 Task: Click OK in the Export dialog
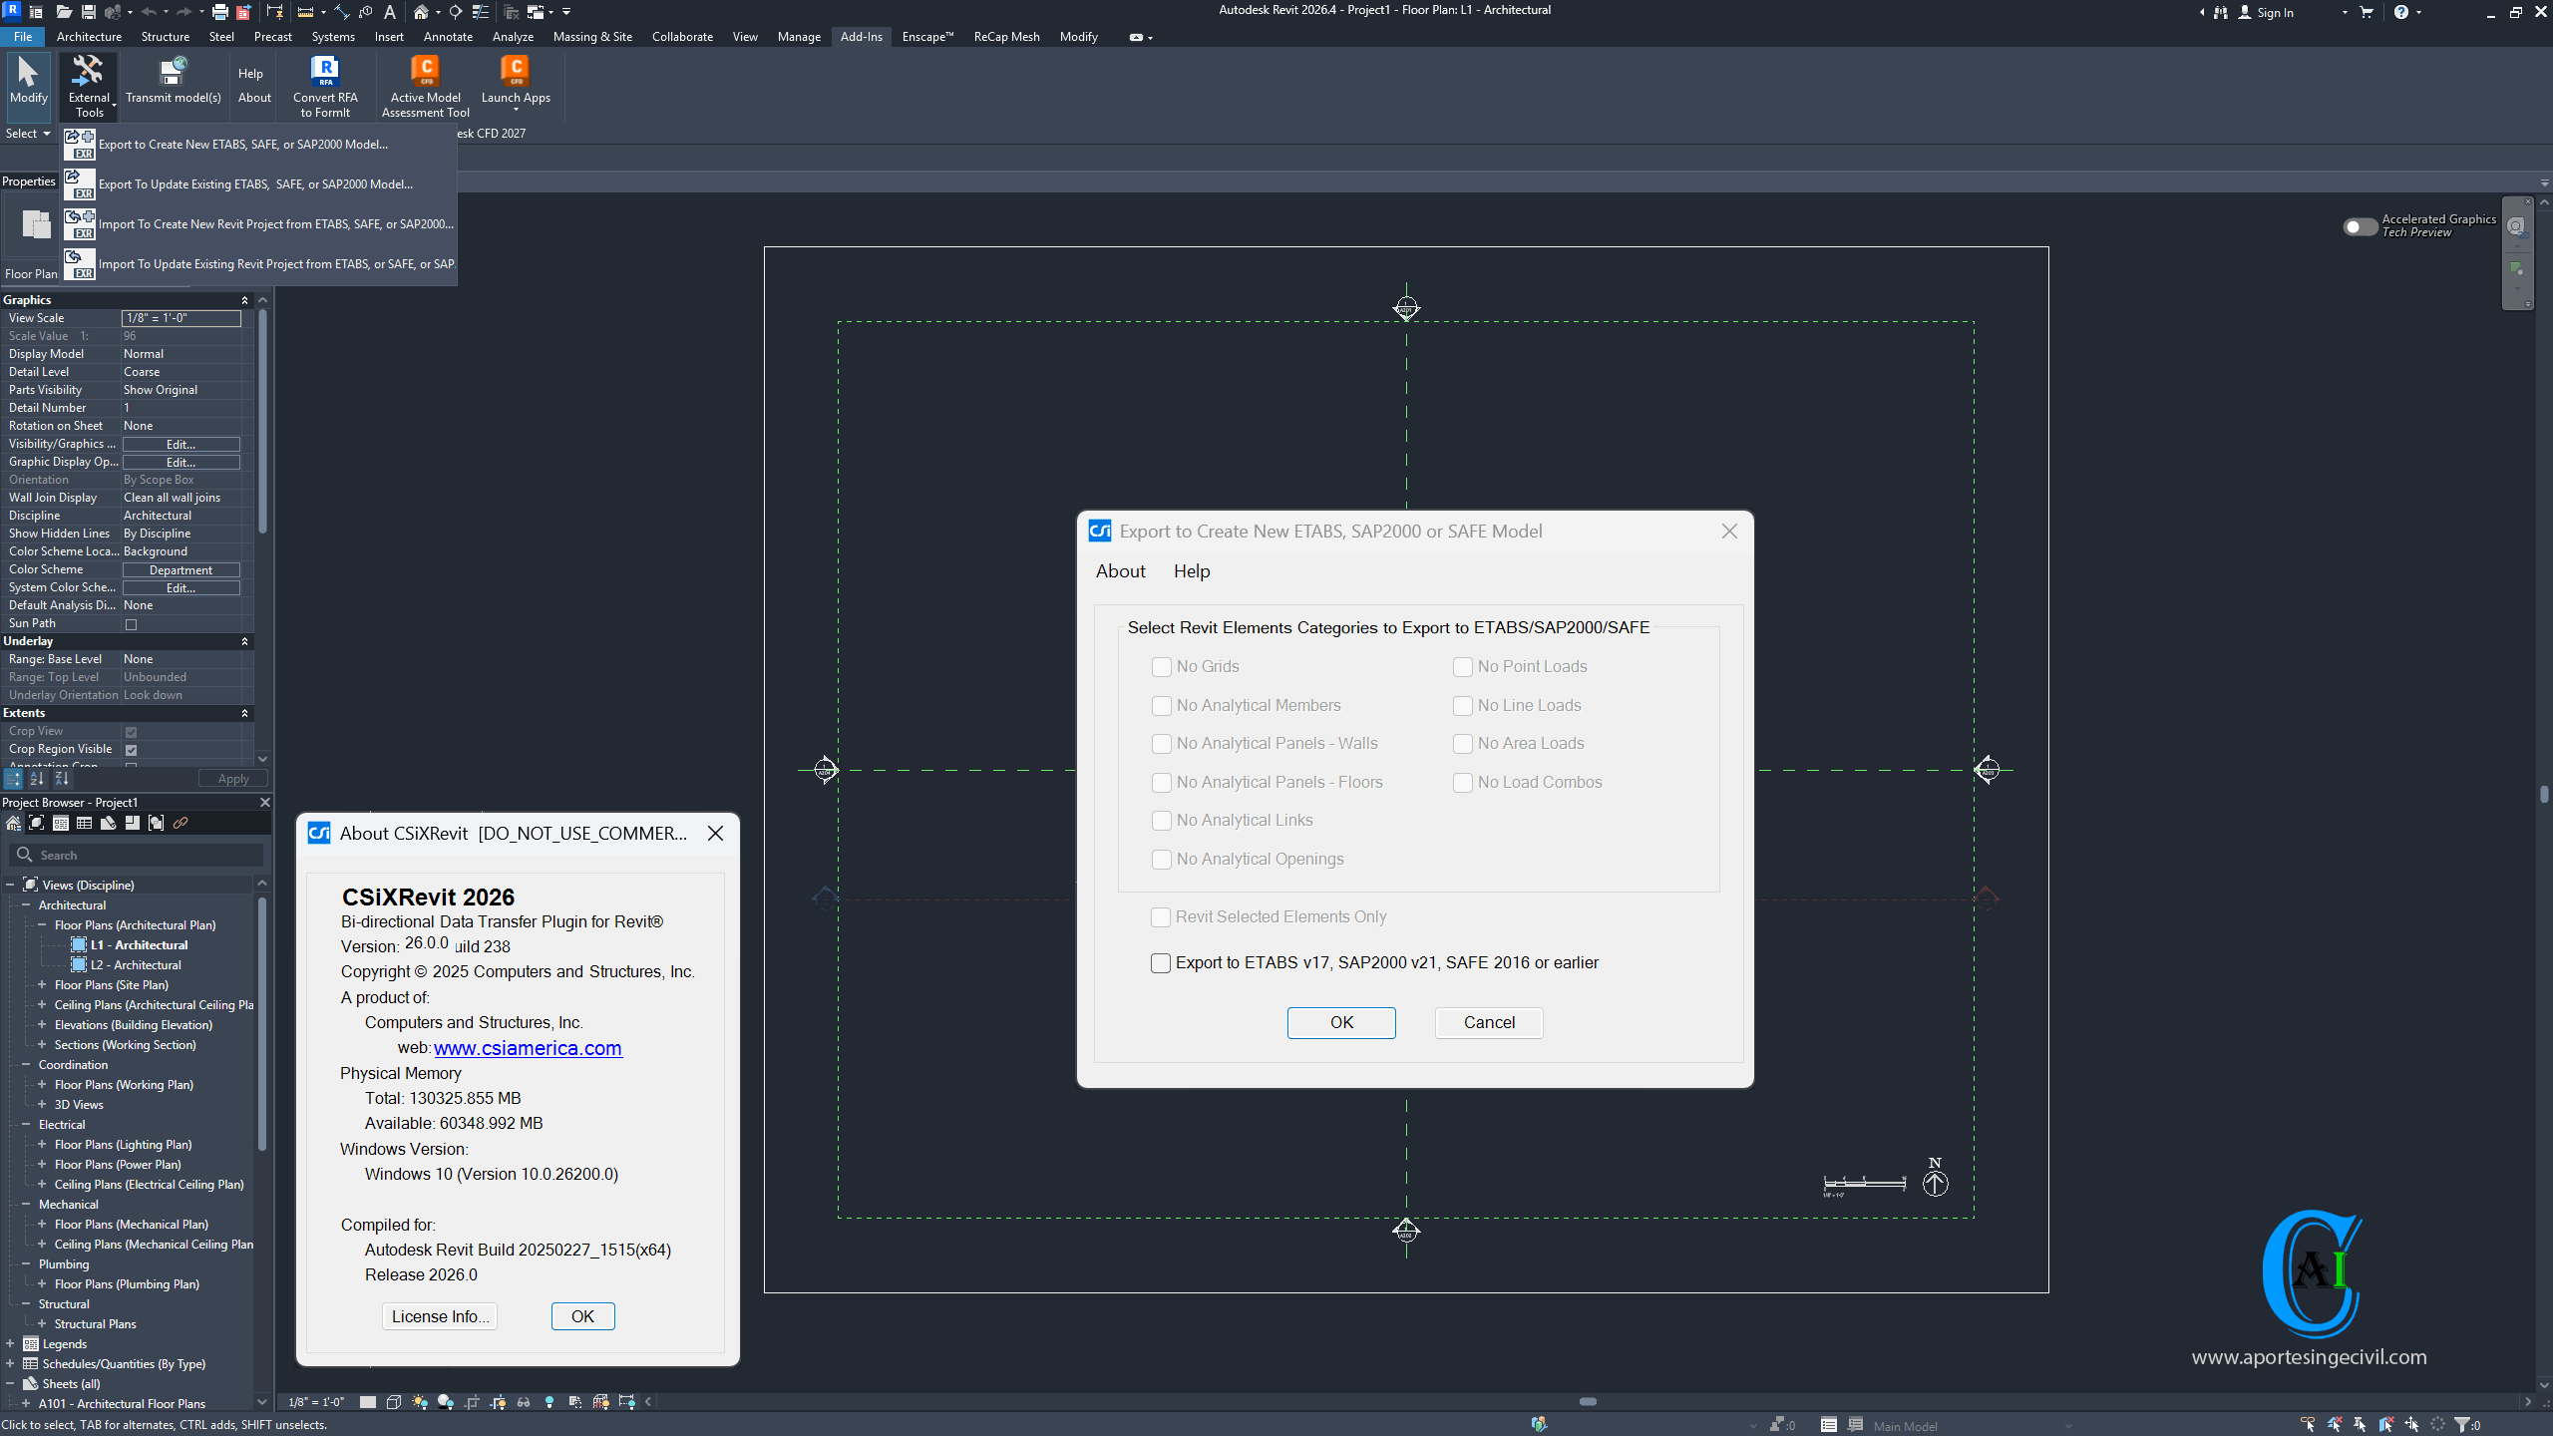coord(1340,1022)
